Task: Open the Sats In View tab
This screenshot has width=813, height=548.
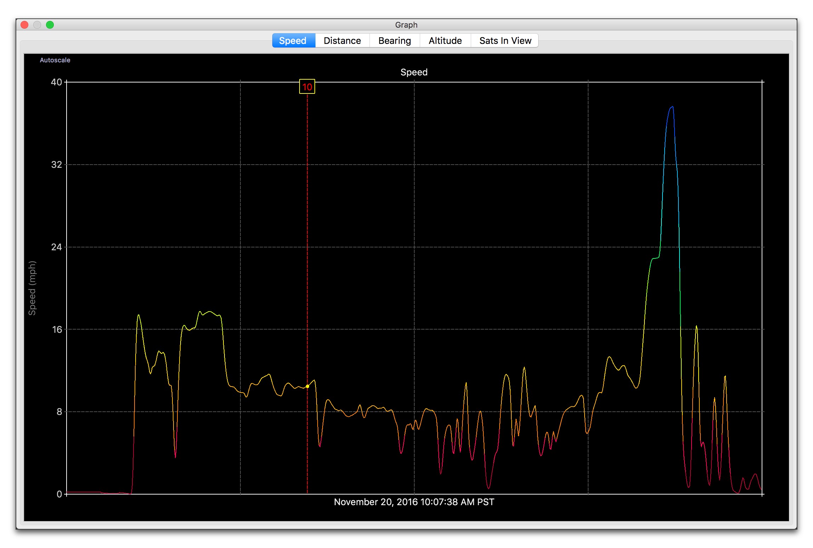Action: click(x=505, y=41)
